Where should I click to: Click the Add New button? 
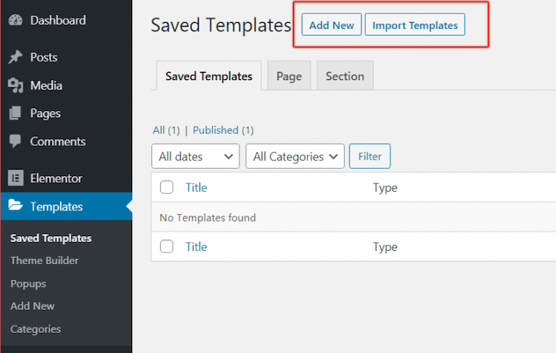tap(331, 24)
